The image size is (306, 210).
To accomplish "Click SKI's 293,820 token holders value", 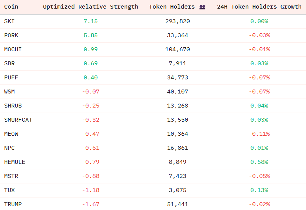I will [177, 21].
